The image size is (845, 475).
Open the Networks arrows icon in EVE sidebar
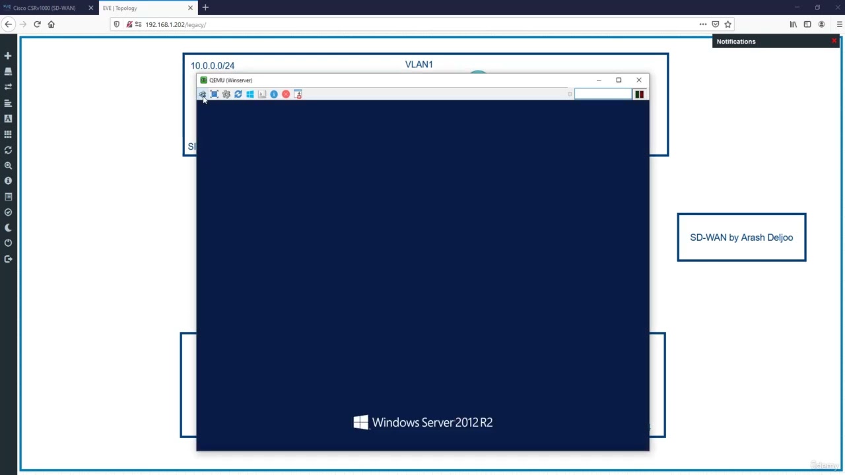(x=8, y=86)
